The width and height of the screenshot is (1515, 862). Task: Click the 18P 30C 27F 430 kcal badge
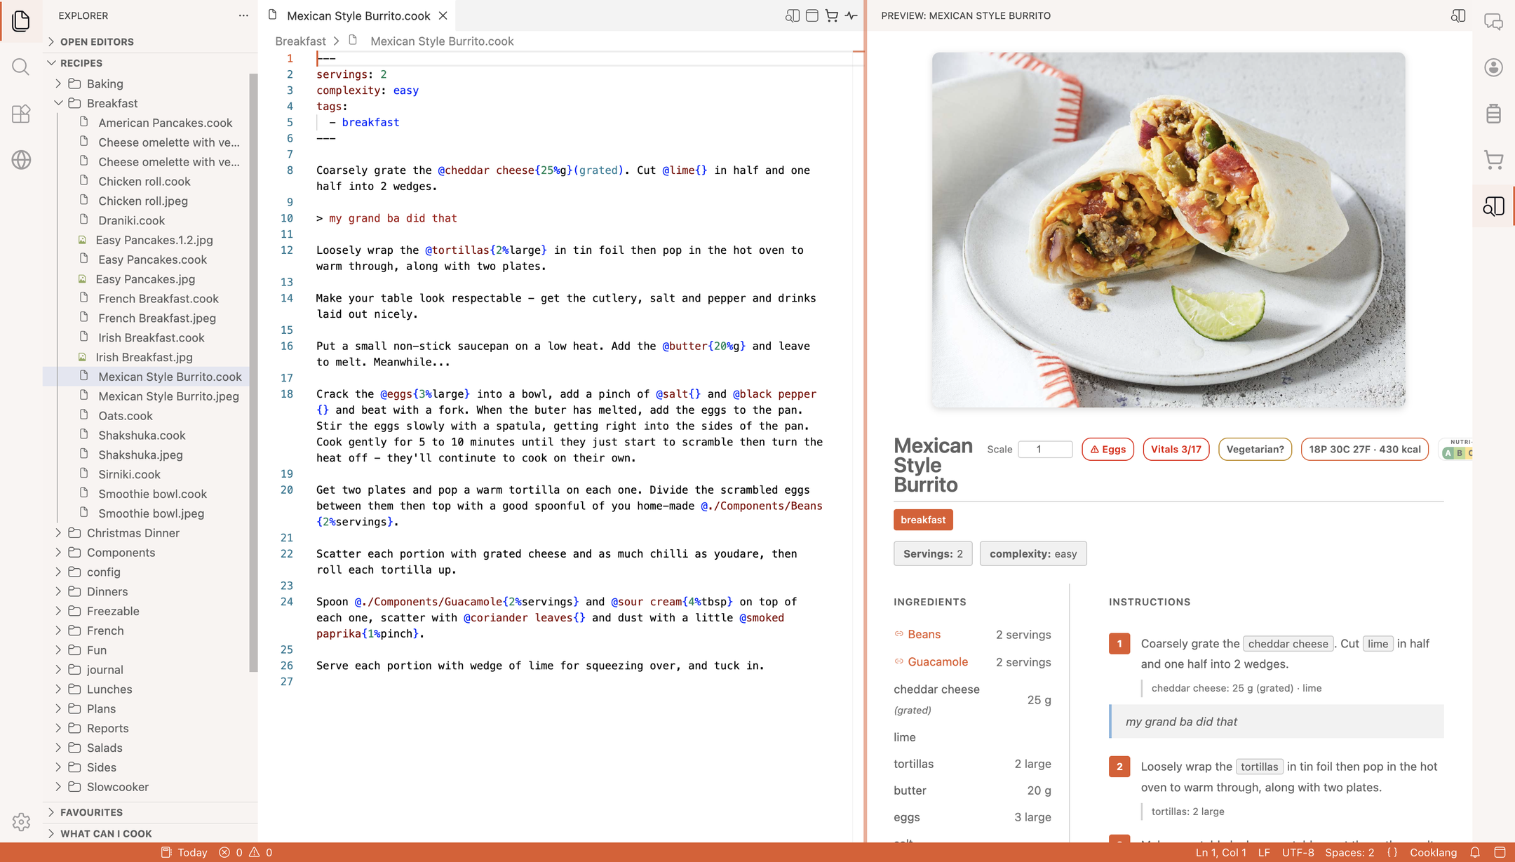point(1364,450)
